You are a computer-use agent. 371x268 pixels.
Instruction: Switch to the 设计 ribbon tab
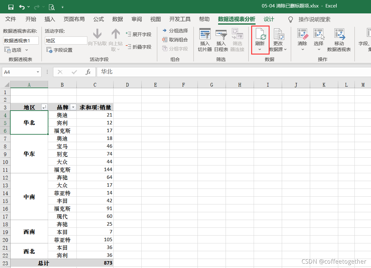click(x=269, y=19)
